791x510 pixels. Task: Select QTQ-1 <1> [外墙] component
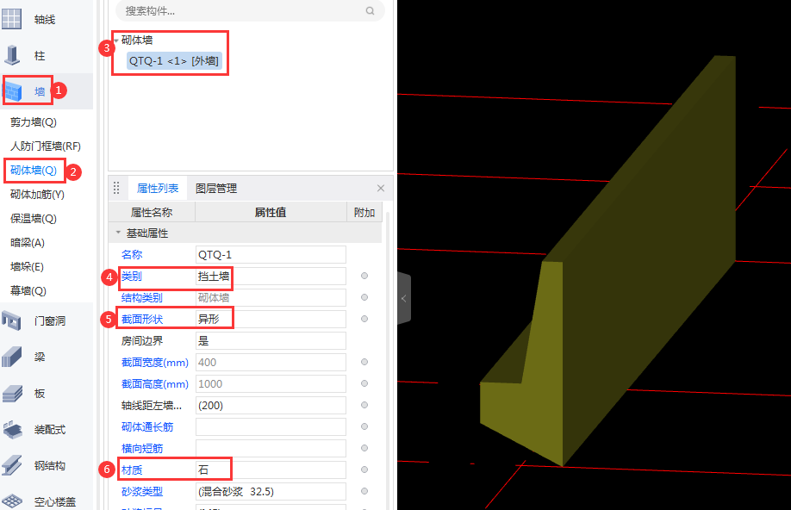(174, 61)
